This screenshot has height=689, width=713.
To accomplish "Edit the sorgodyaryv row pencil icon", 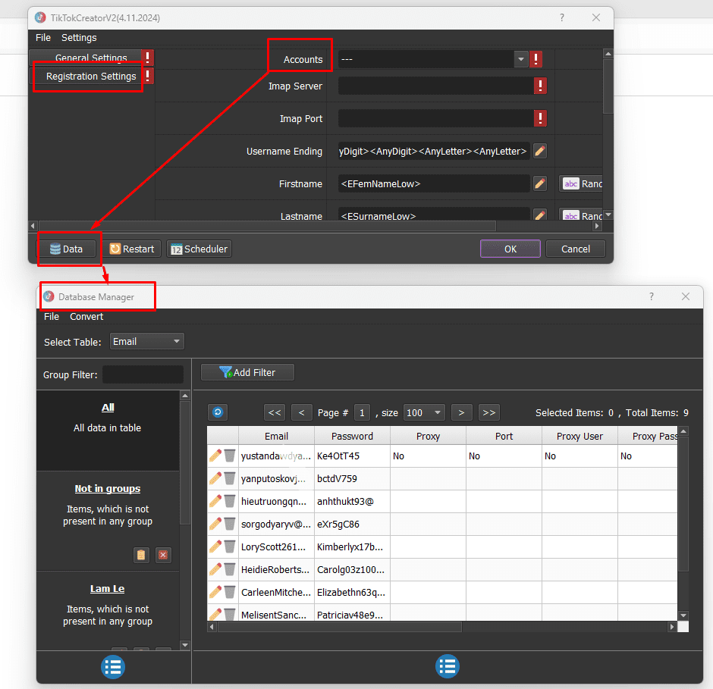I will (x=215, y=524).
